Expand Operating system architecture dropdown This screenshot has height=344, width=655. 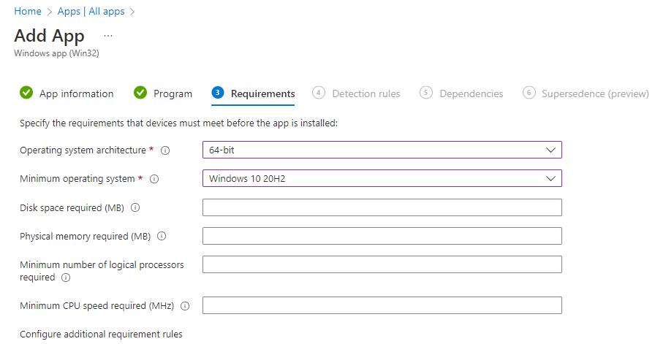click(x=382, y=150)
